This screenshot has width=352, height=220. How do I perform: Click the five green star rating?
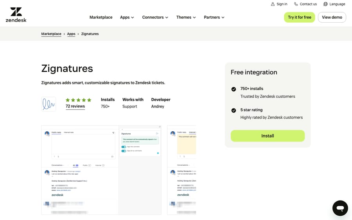pos(78,100)
